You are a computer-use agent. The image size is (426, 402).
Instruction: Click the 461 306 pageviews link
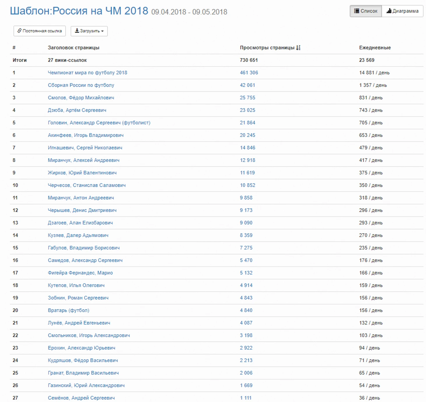(249, 73)
